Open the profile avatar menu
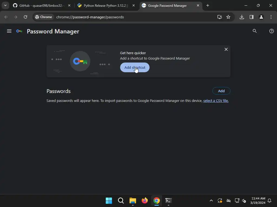The image size is (277, 207). [x=261, y=17]
